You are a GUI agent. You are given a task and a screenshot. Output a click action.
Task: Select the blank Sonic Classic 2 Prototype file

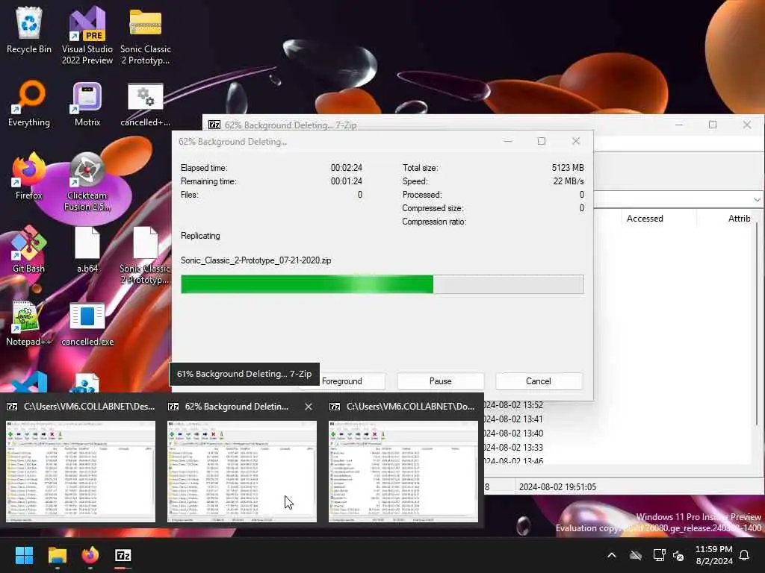146,254
